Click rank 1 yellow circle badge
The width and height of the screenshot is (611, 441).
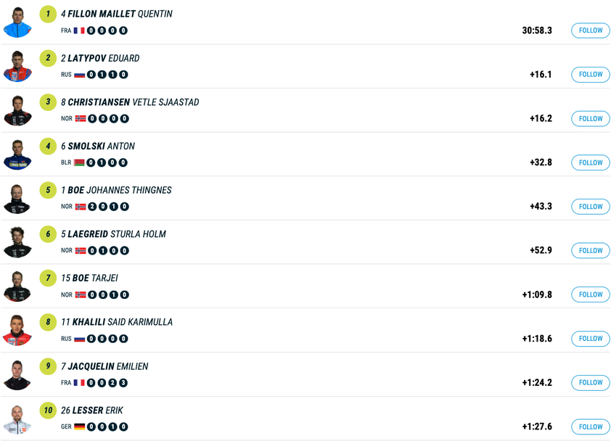point(48,14)
